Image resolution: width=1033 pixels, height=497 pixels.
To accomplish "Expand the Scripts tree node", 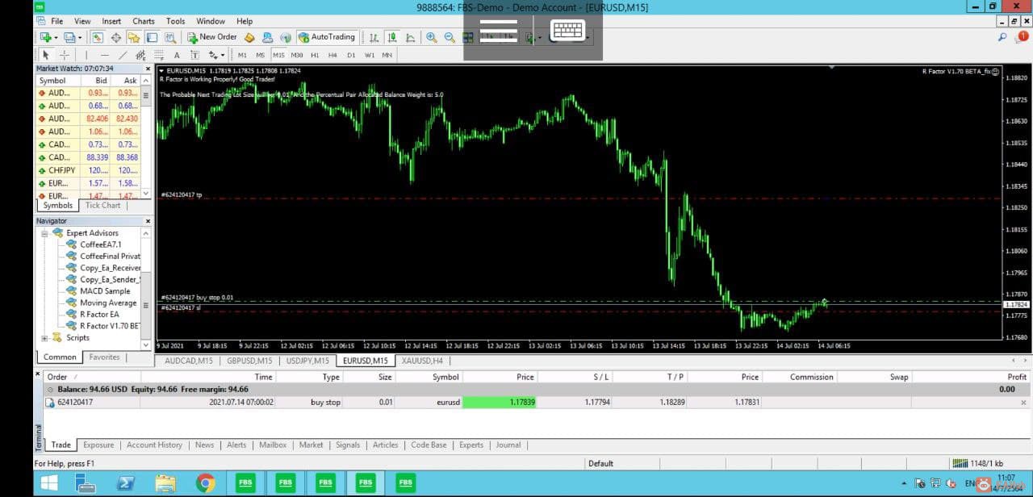I will pos(45,337).
